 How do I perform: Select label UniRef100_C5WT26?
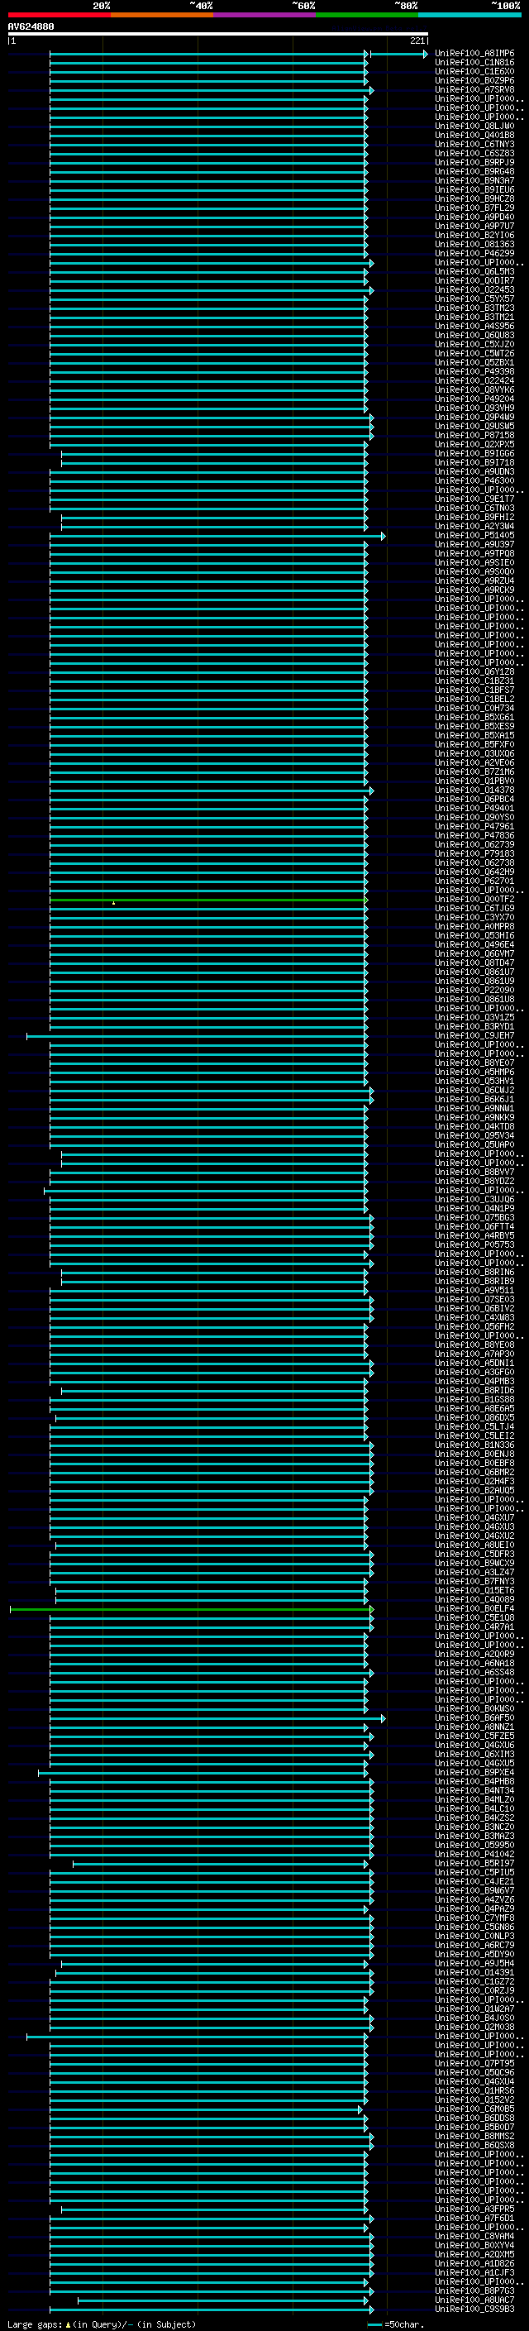(x=474, y=354)
